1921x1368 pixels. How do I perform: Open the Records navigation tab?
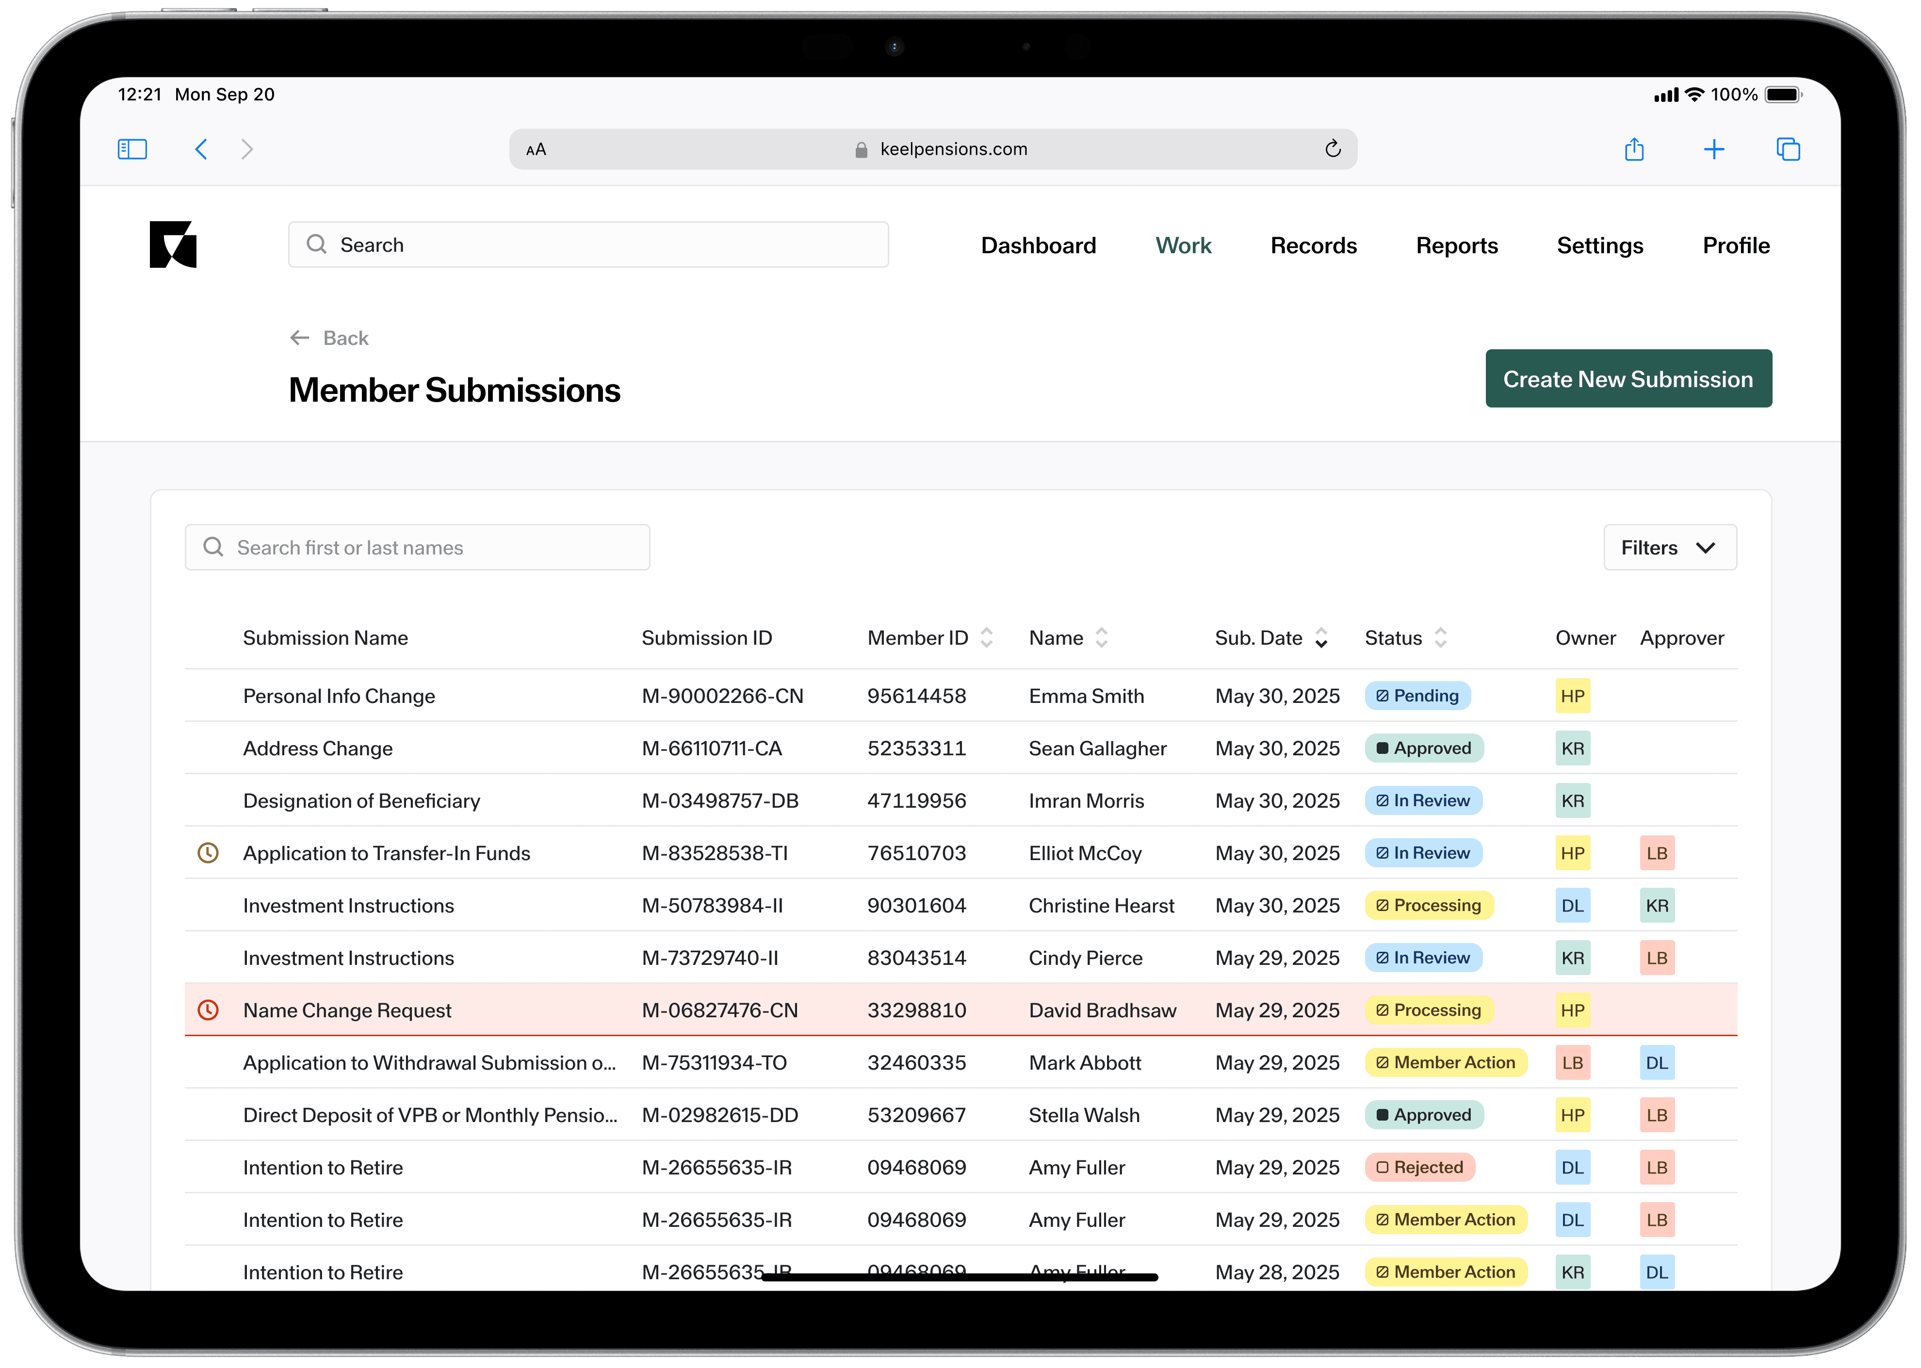[x=1313, y=245]
